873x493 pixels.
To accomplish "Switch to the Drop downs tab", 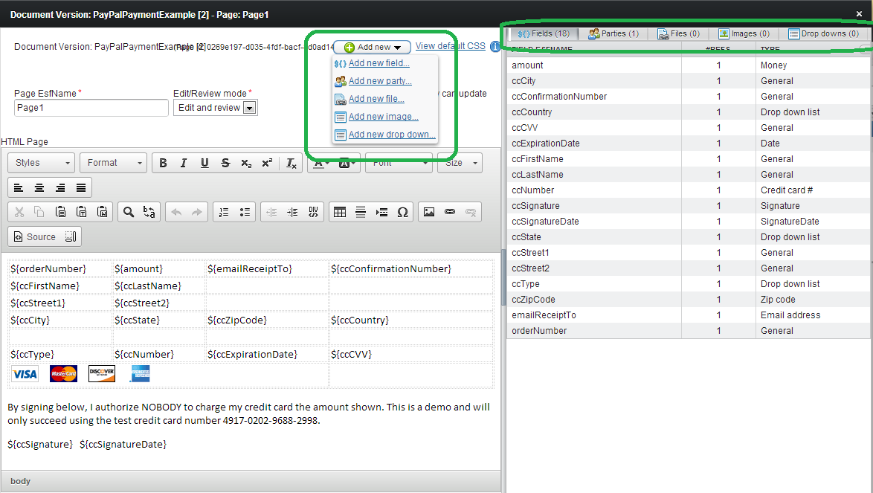I will pyautogui.click(x=824, y=33).
